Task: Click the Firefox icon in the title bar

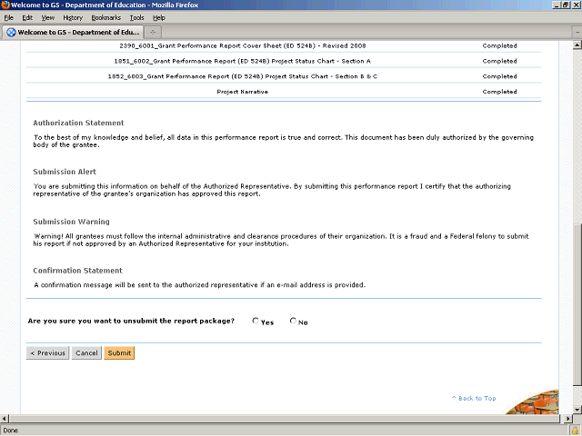Action: (x=5, y=5)
